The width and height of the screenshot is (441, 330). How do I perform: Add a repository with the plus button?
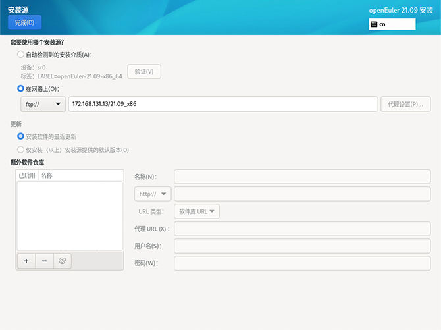coord(26,261)
